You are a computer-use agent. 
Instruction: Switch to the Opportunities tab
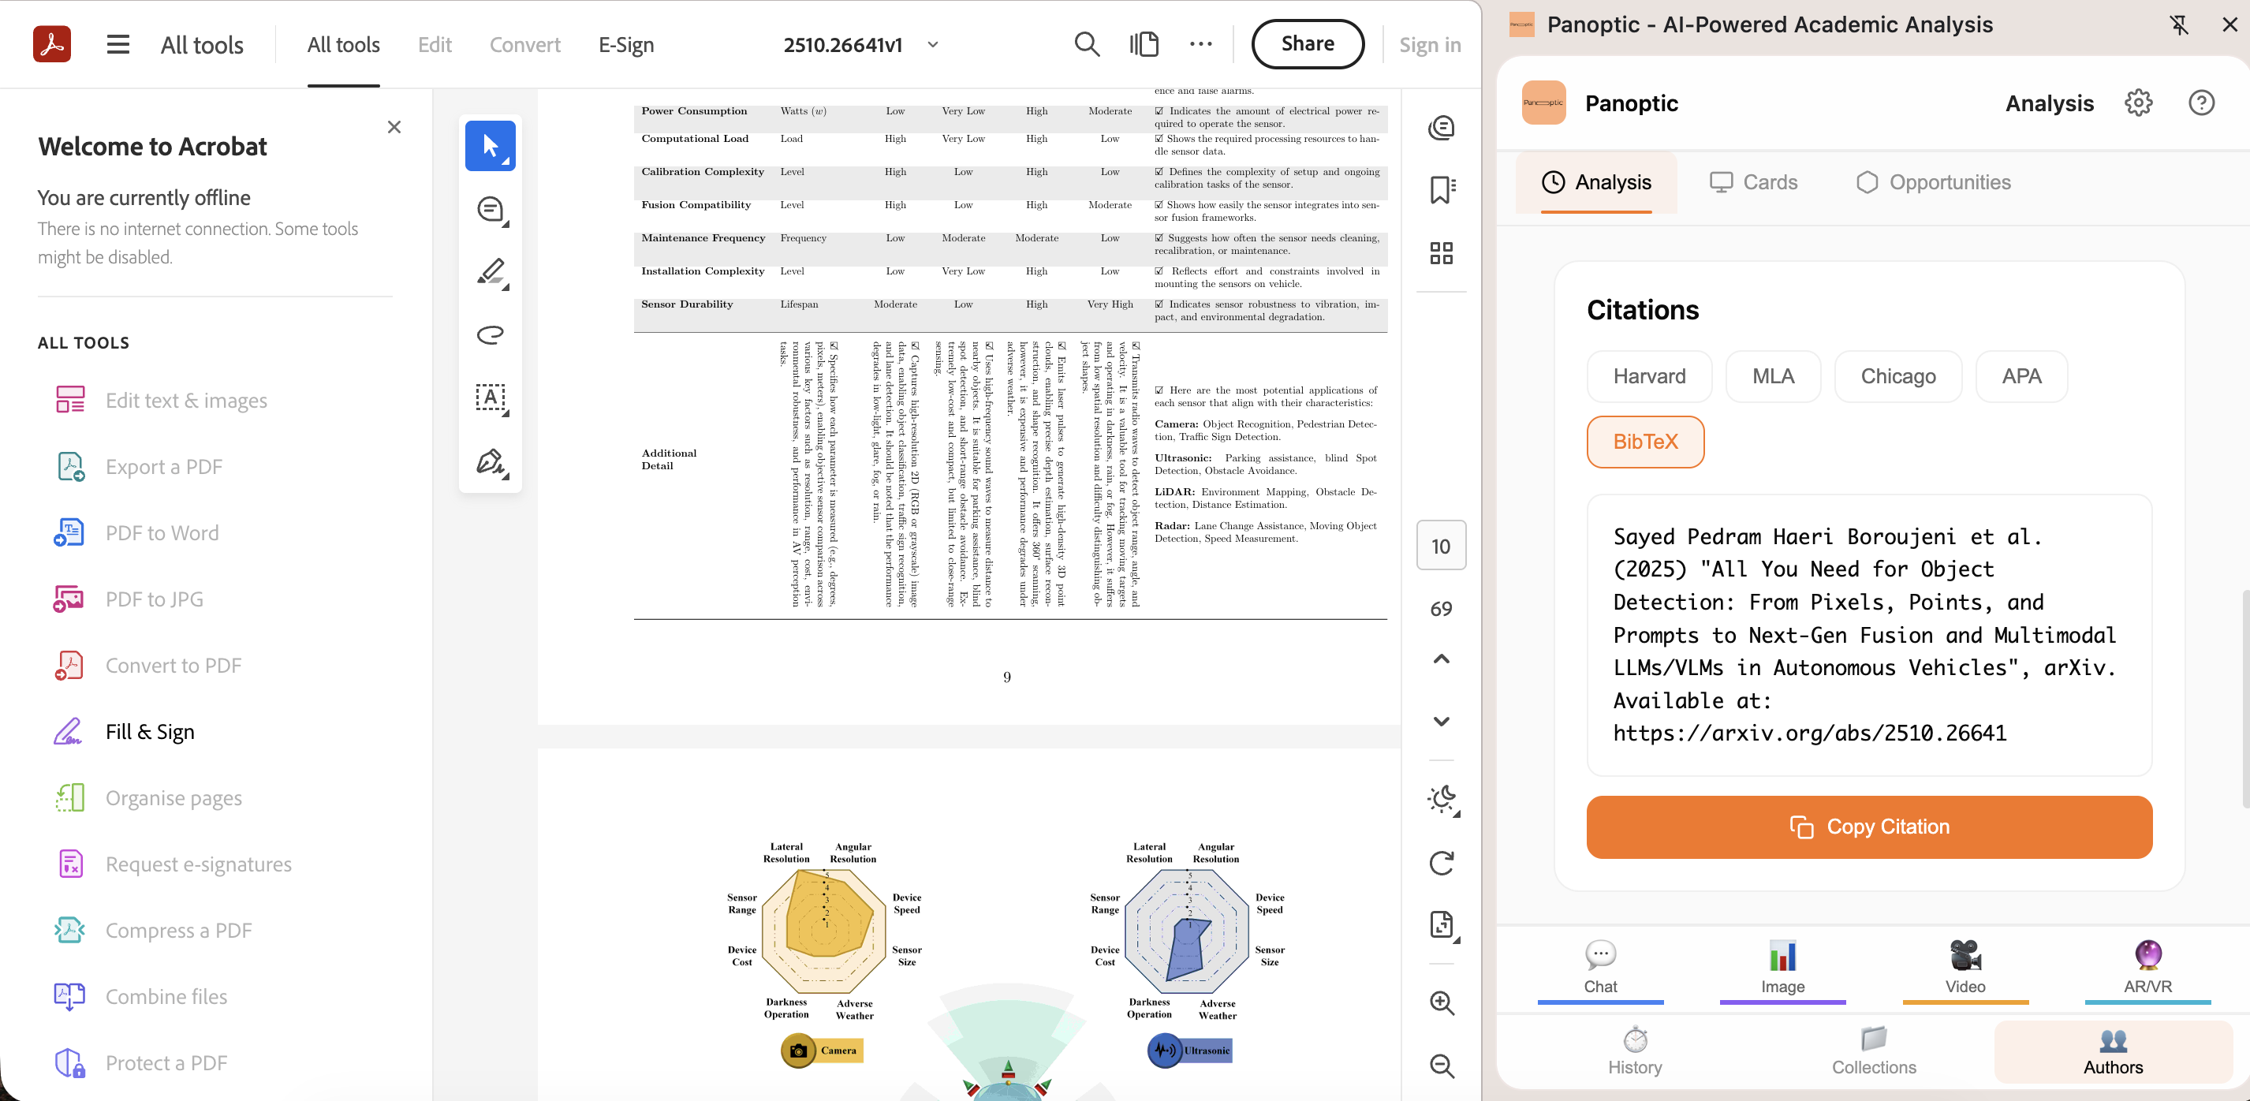click(1933, 183)
